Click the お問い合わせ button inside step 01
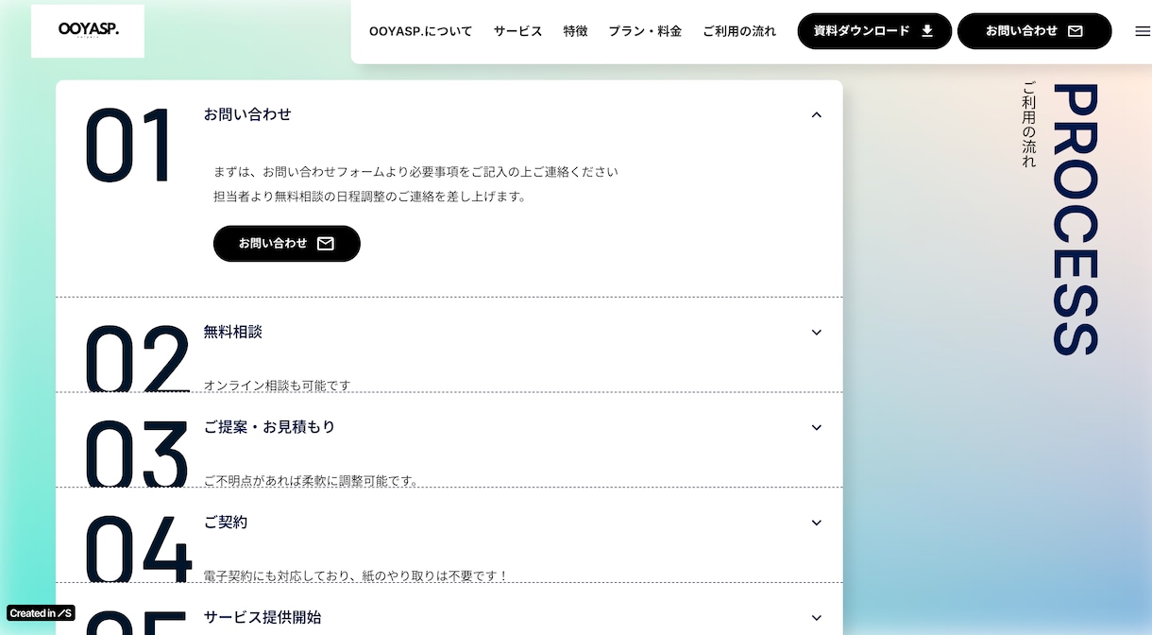 pos(287,244)
